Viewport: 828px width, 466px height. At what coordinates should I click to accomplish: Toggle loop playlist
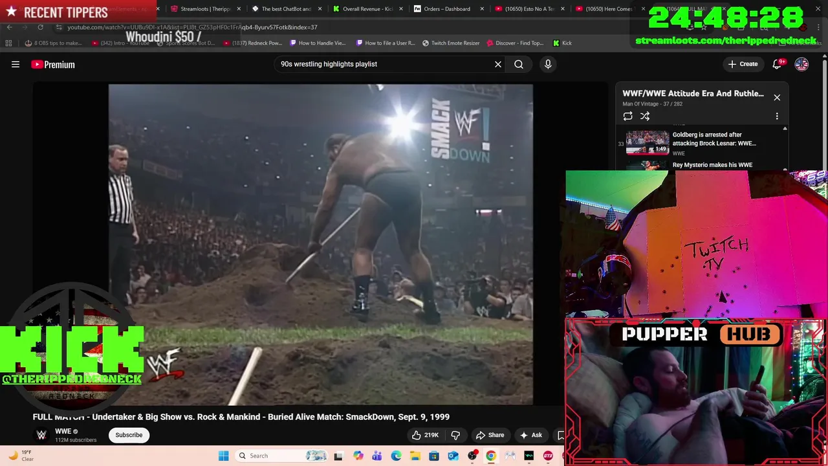(x=627, y=116)
